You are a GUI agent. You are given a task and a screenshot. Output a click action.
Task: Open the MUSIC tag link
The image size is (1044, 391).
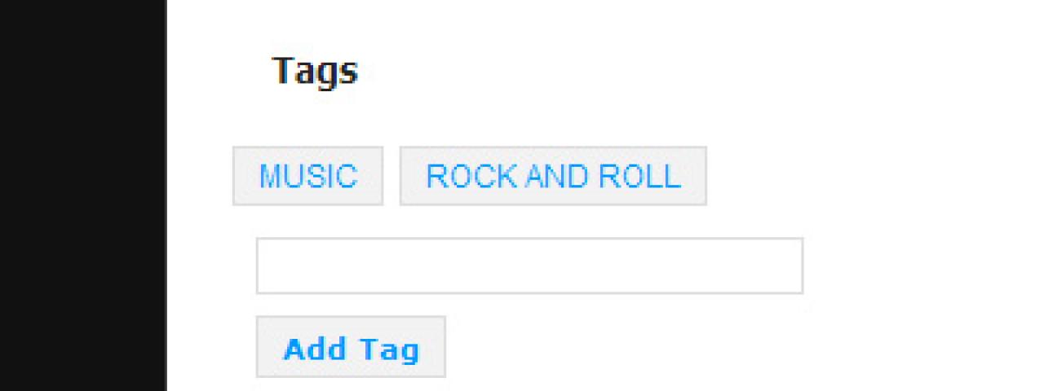pyautogui.click(x=307, y=176)
